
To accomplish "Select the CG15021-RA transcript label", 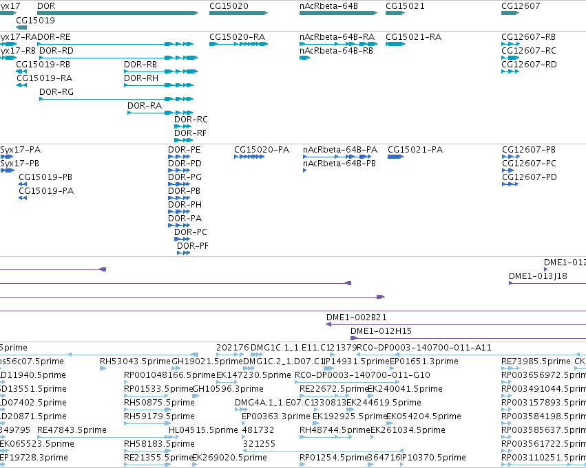I will coord(414,37).
